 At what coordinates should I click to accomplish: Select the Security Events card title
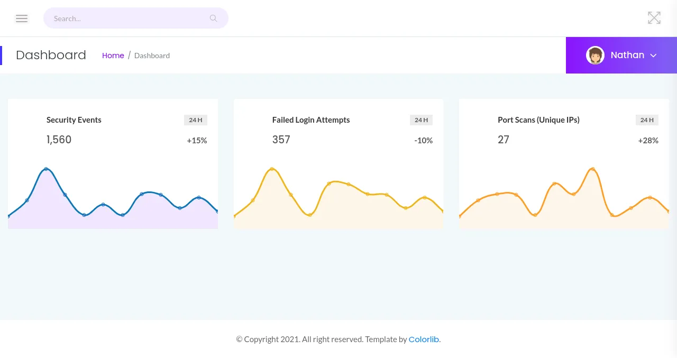coord(74,120)
